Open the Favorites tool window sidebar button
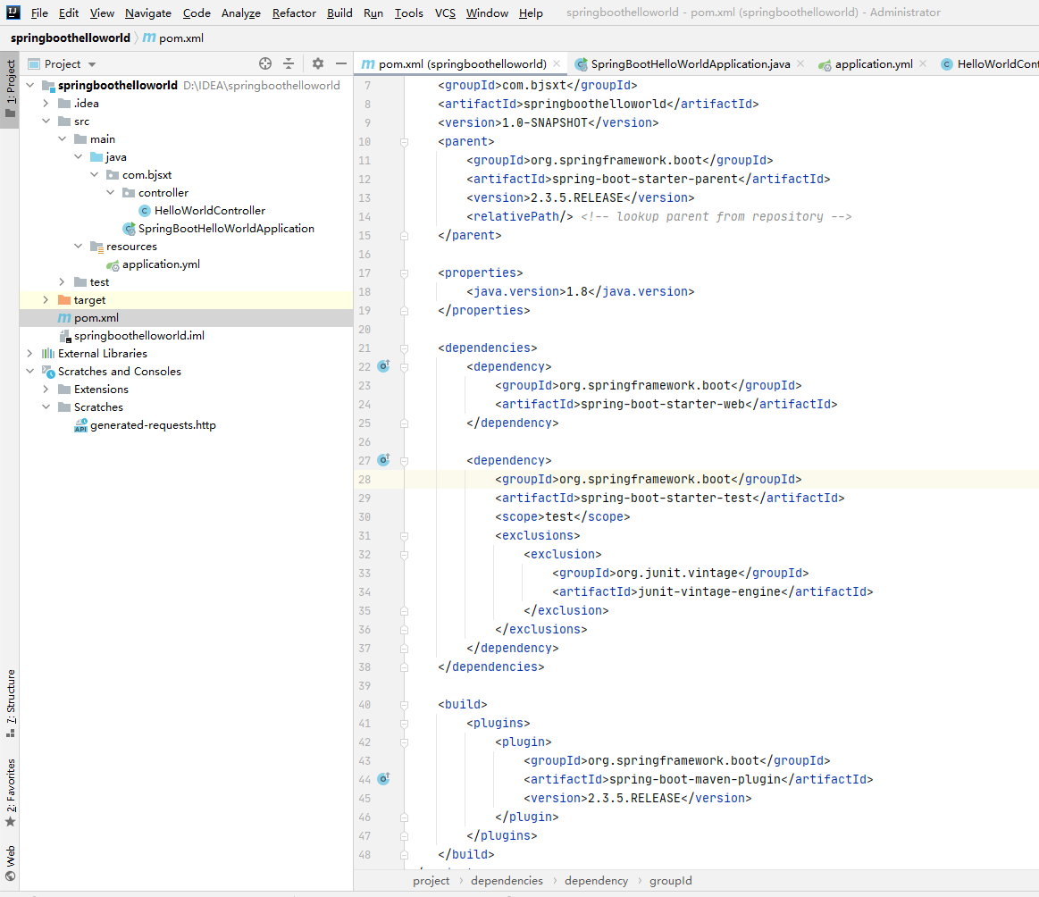This screenshot has width=1039, height=897. (x=10, y=792)
